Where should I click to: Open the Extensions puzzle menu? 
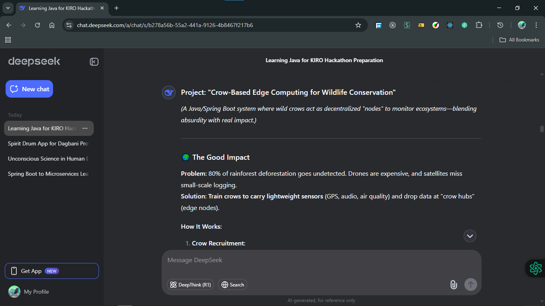(x=479, y=25)
